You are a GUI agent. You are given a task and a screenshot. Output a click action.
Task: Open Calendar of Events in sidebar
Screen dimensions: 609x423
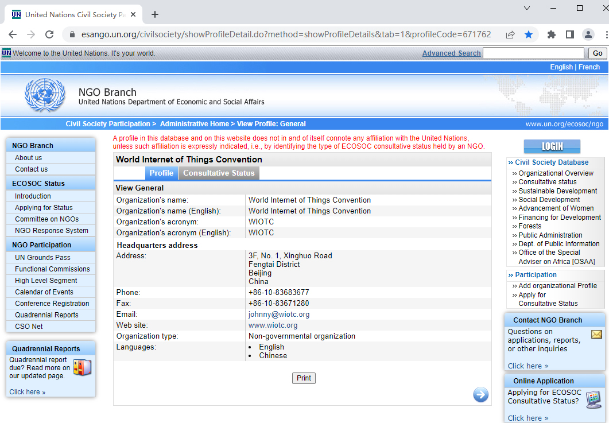tap(44, 292)
